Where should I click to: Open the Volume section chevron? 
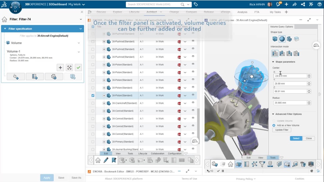click(79, 43)
